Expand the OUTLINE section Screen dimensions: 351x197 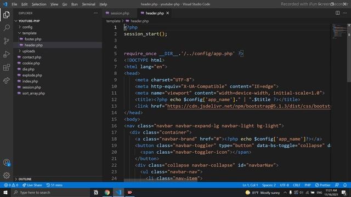25,179
